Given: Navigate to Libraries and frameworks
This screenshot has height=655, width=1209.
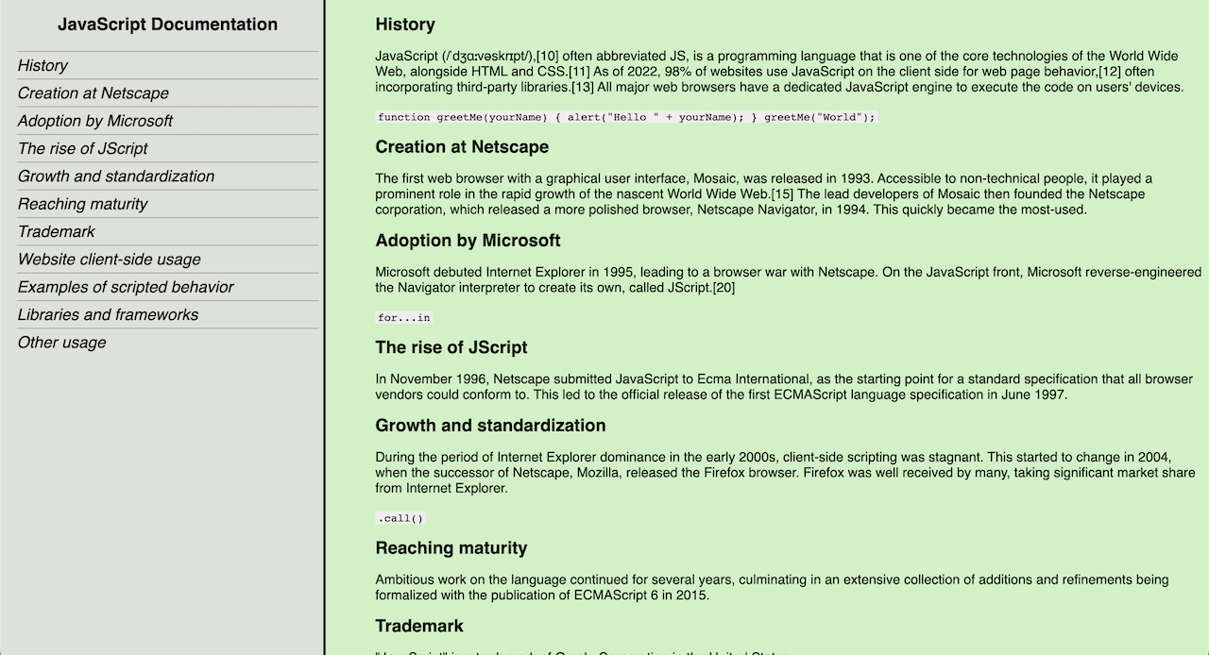Looking at the screenshot, I should click(107, 314).
